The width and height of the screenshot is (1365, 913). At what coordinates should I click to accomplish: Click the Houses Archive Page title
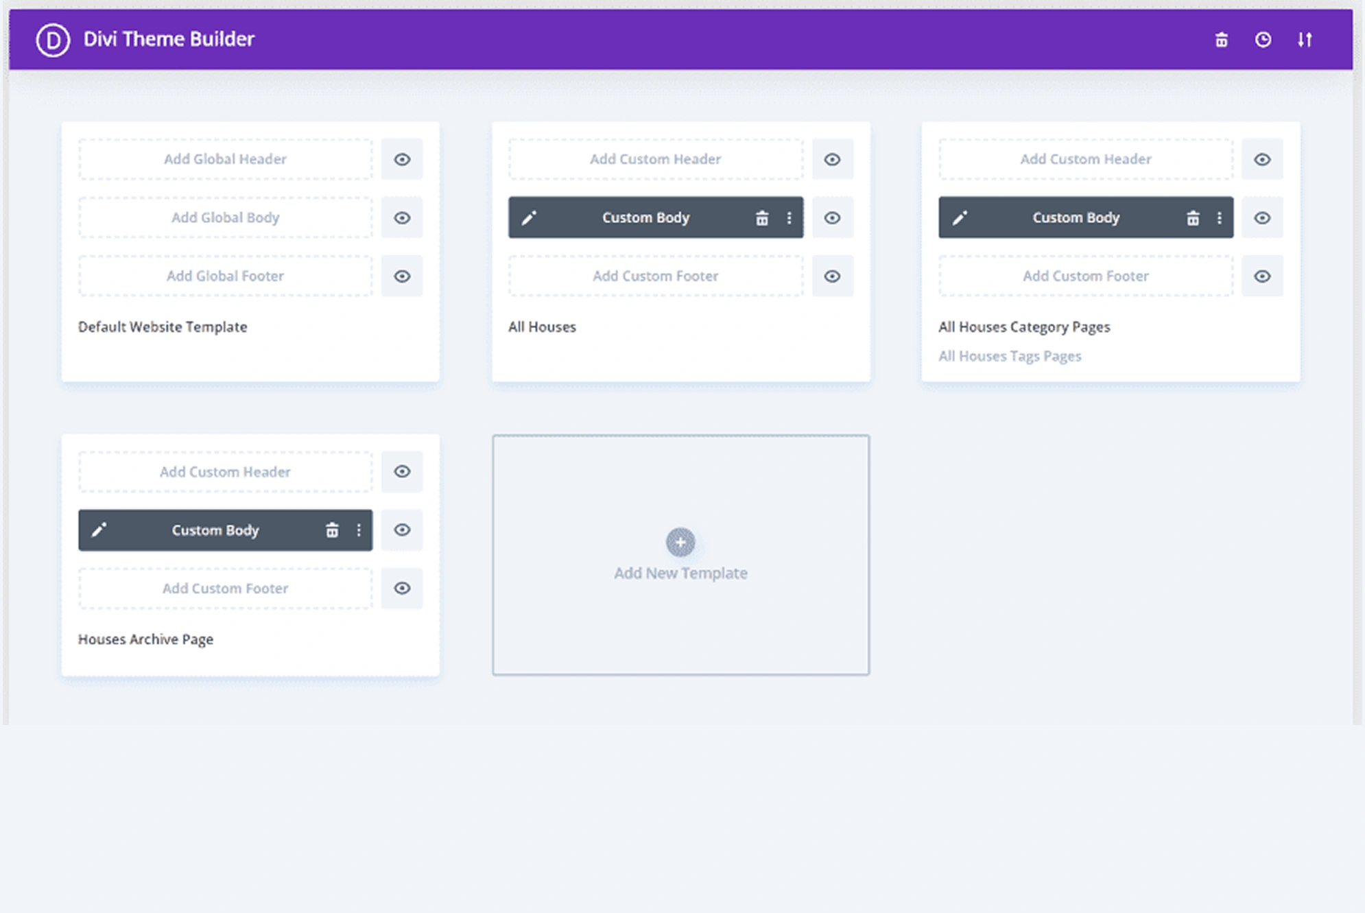(x=145, y=639)
